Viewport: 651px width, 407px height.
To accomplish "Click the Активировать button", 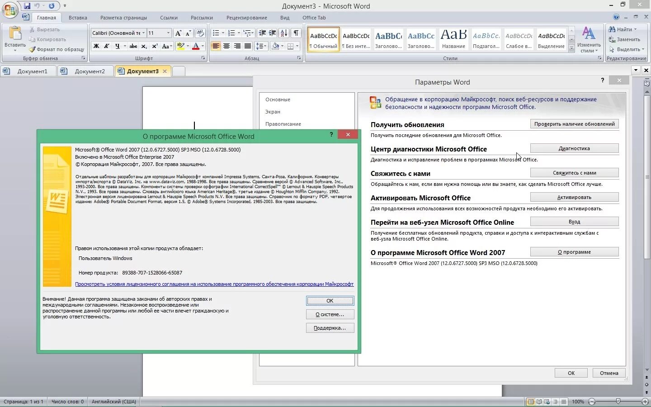I will tap(574, 197).
